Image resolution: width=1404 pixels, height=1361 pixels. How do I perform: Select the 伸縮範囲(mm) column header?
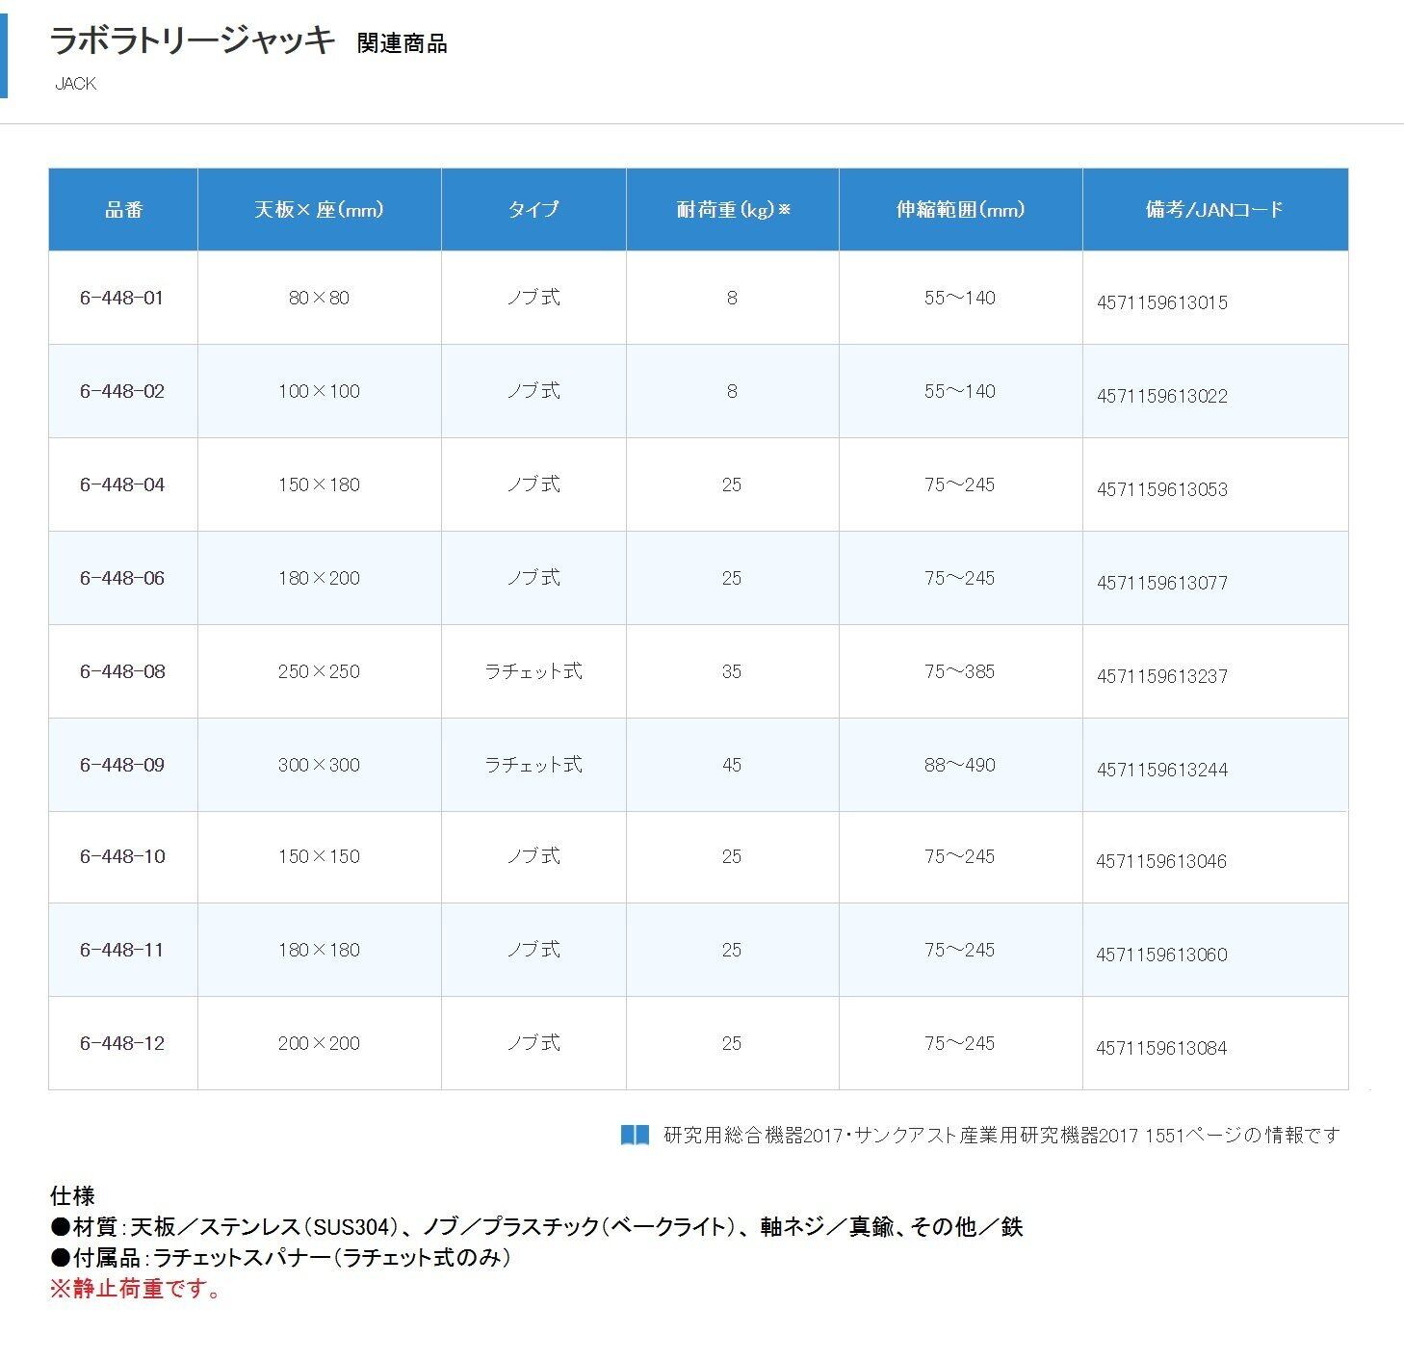click(961, 210)
